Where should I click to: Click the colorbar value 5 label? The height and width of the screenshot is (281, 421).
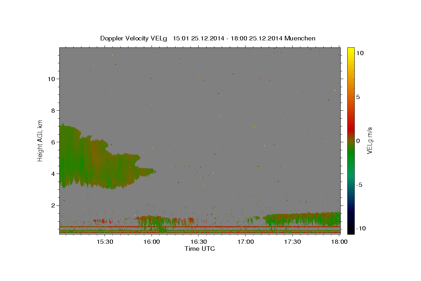[x=358, y=97]
